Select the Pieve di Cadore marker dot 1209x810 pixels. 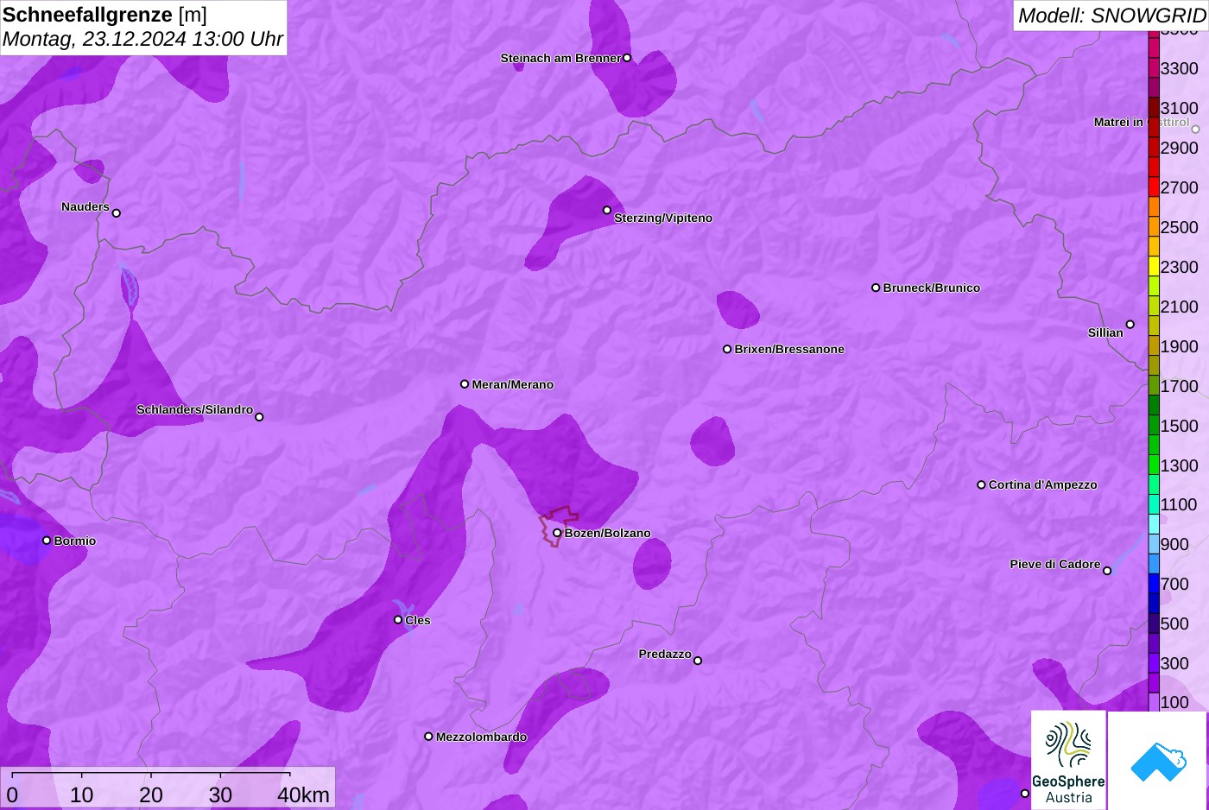pos(1107,571)
